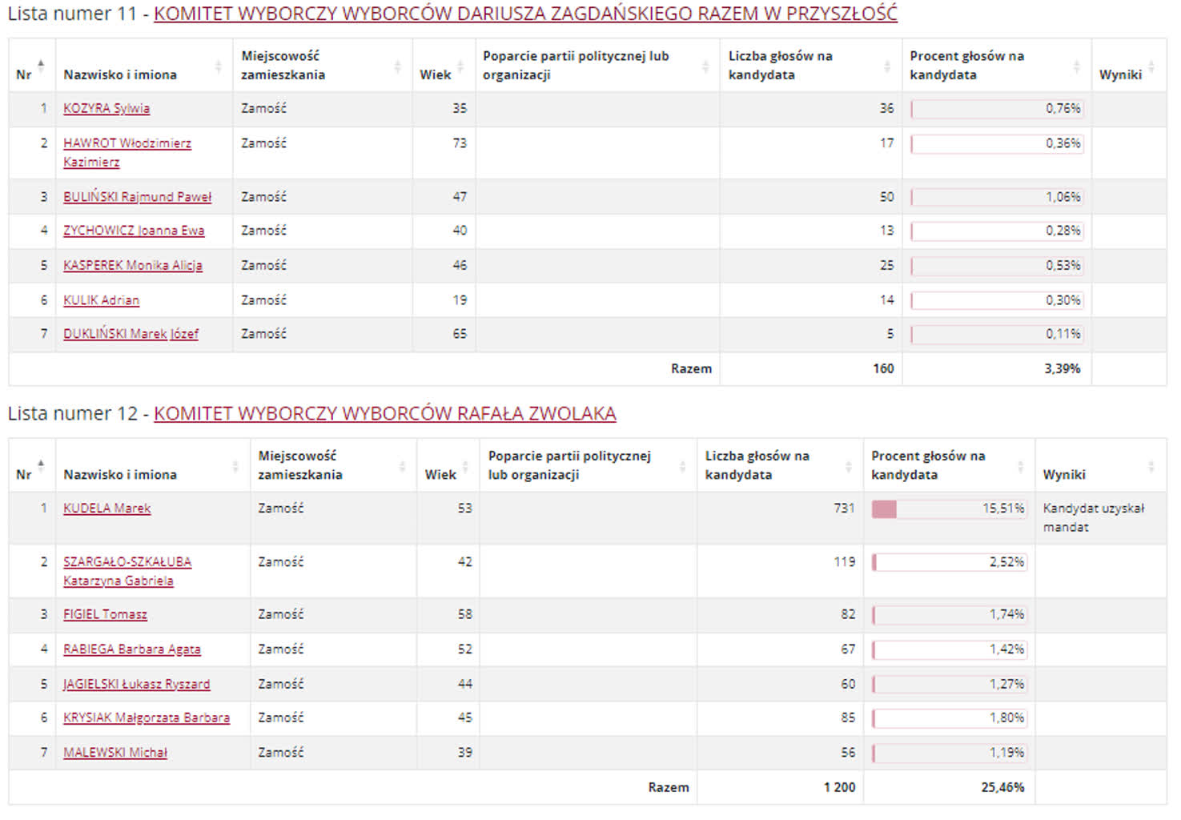Viewport: 1181px width, 820px height.
Task: Sort List 12 by Nazwisko i imiona arrows
Action: (235, 466)
